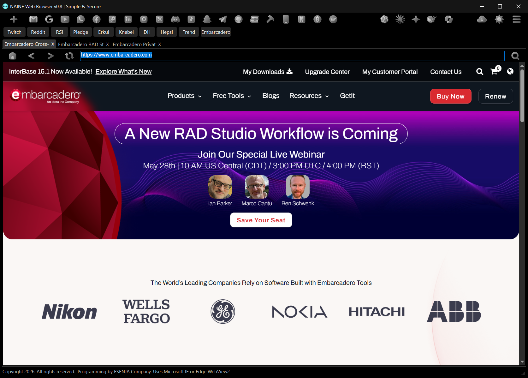528x378 pixels.
Task: Toggle the sun theme icon
Action: point(499,19)
